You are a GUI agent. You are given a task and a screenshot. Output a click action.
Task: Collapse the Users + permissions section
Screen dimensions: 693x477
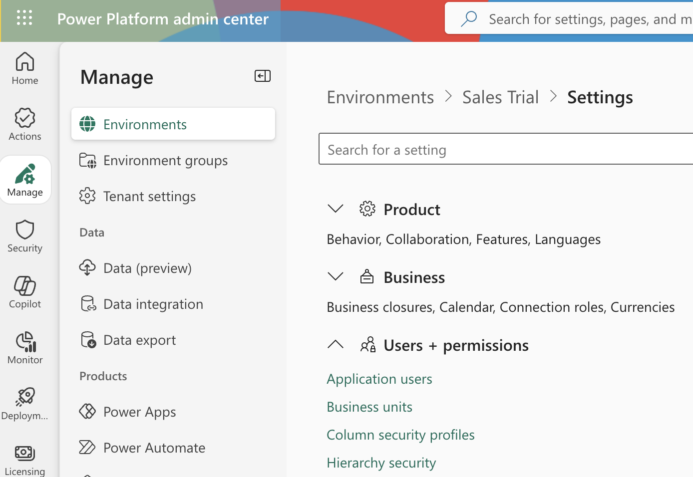click(336, 345)
